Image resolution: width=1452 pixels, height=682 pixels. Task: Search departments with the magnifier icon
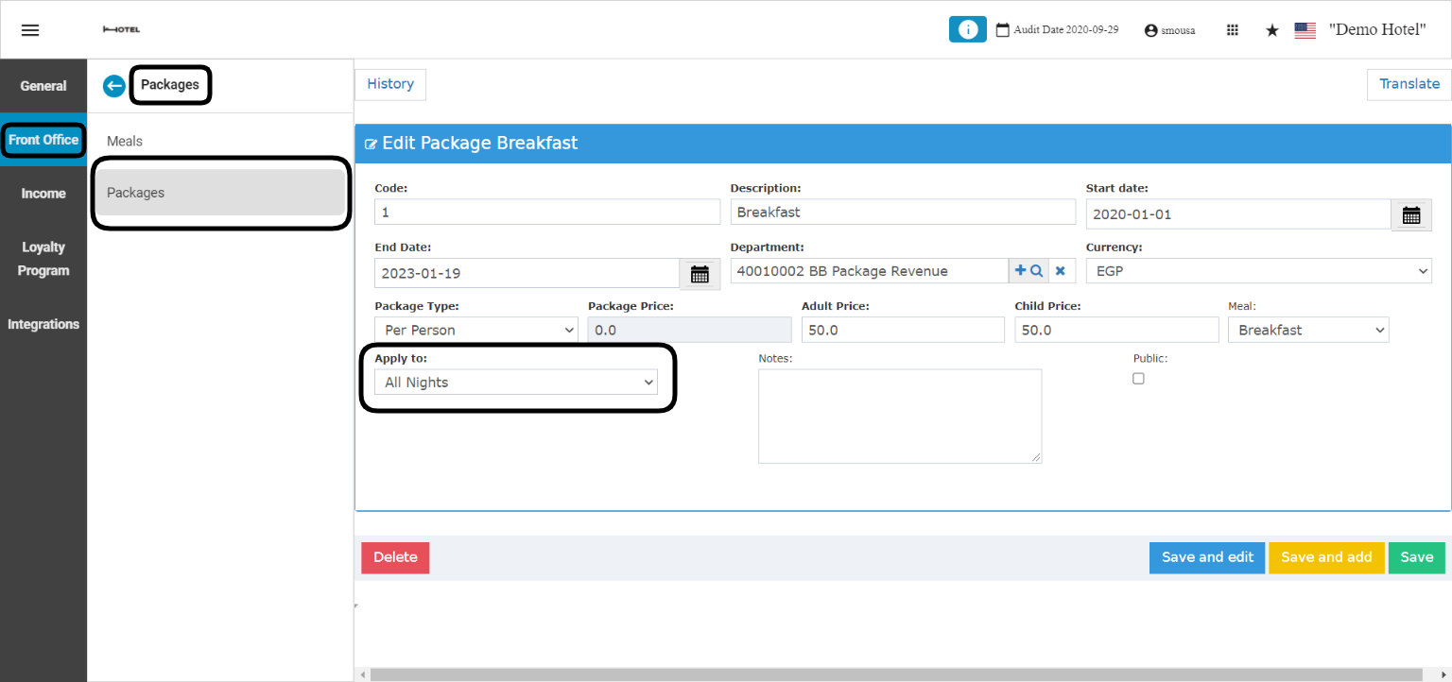(1036, 271)
